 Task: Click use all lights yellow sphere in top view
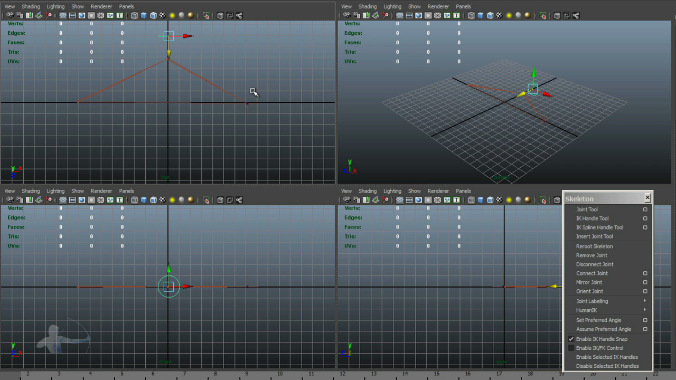tap(172, 15)
